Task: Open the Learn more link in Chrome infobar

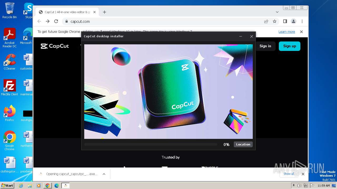Action: (287, 32)
